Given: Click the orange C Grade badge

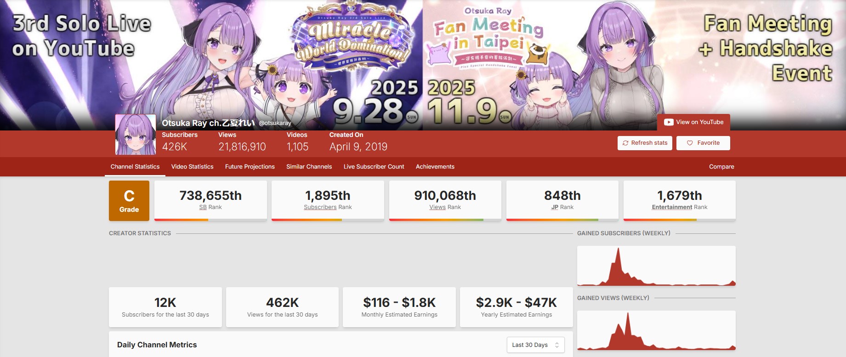Looking at the screenshot, I should (x=129, y=201).
